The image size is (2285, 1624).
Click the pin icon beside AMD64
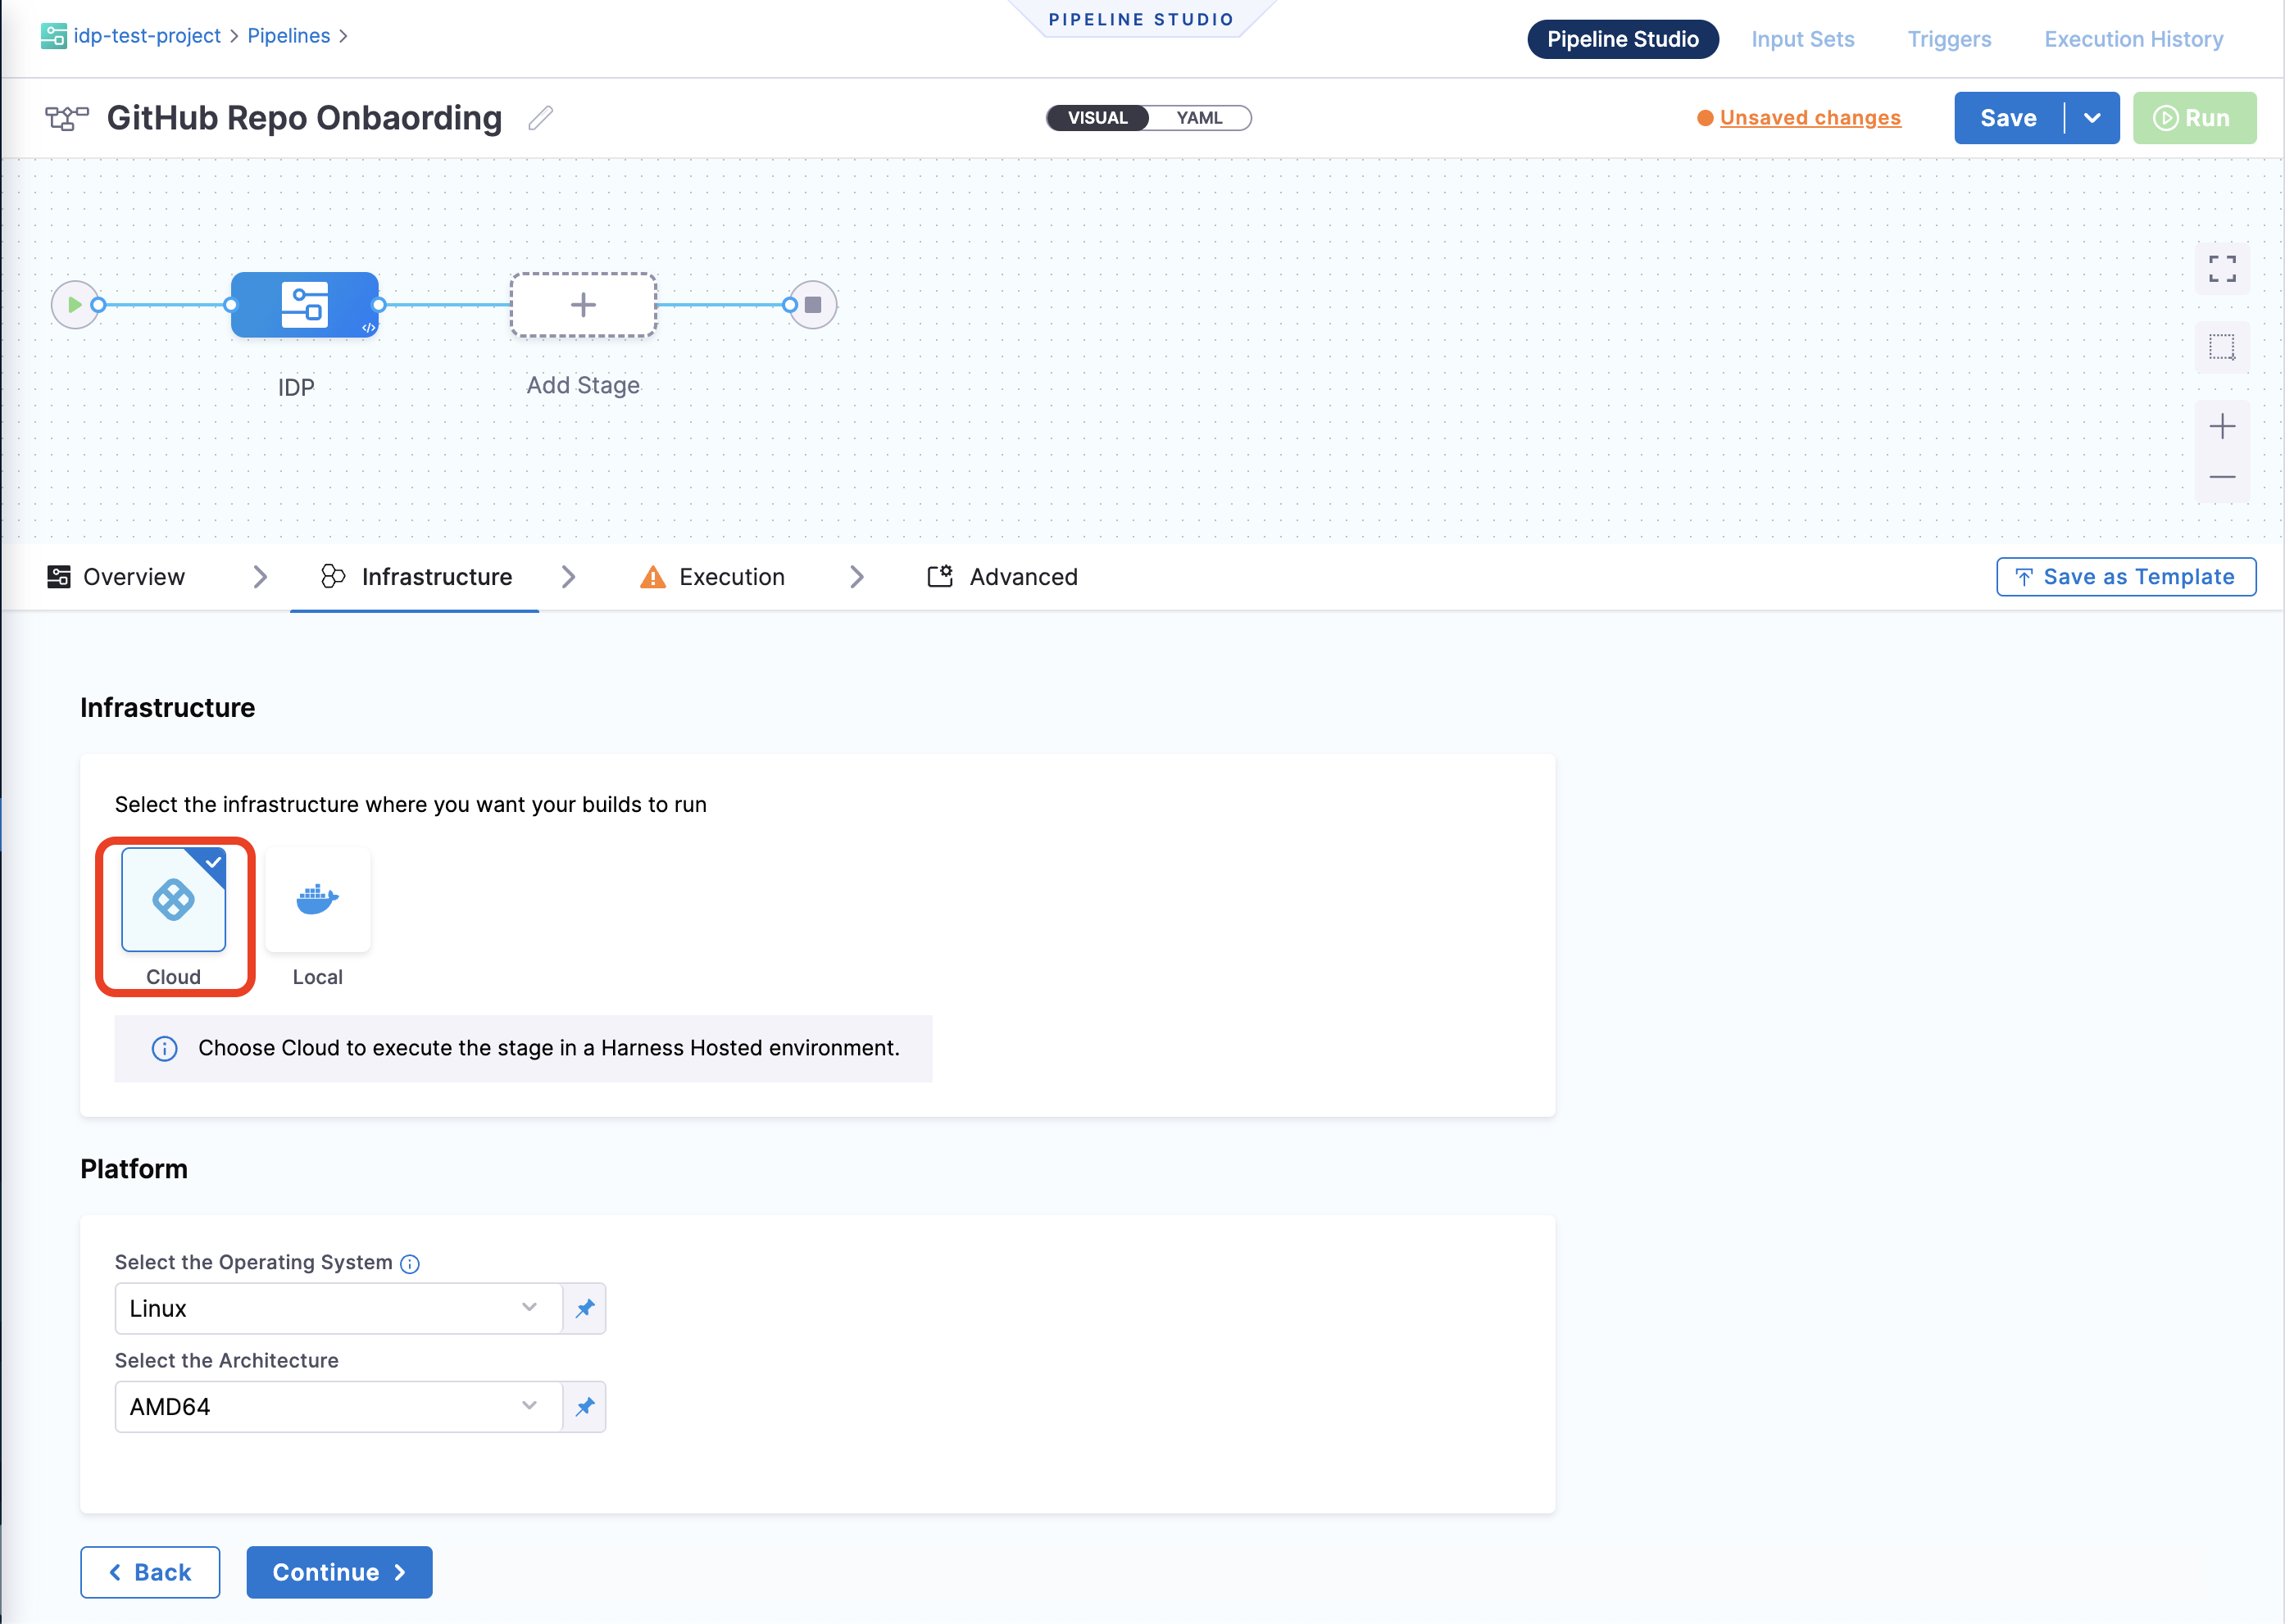pyautogui.click(x=585, y=1406)
